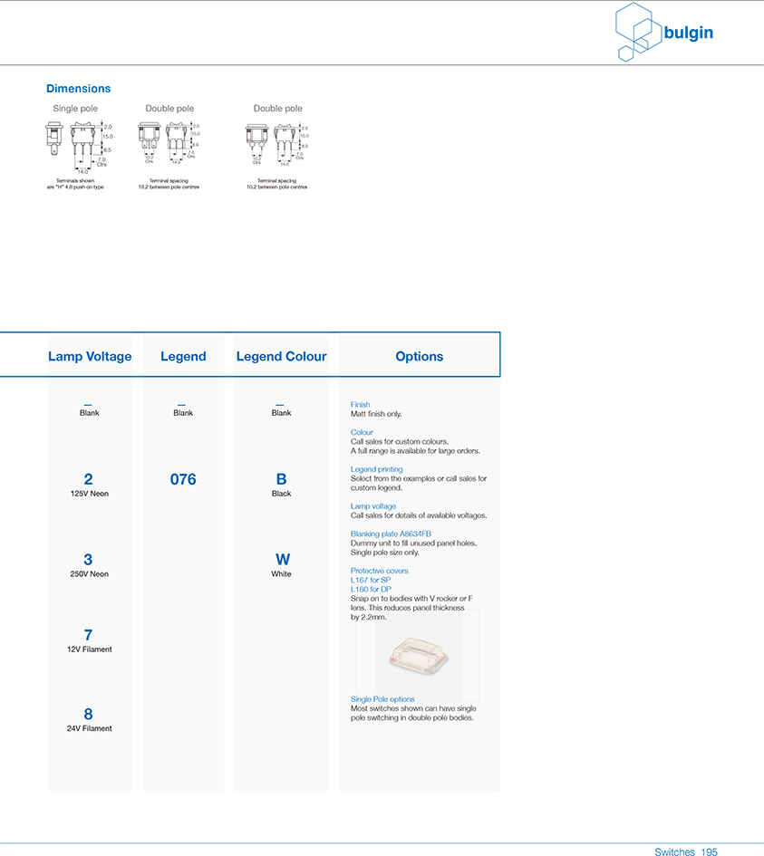Image resolution: width=764 pixels, height=856 pixels.
Task: Open the L180 for DP cover link
Action: 371,590
